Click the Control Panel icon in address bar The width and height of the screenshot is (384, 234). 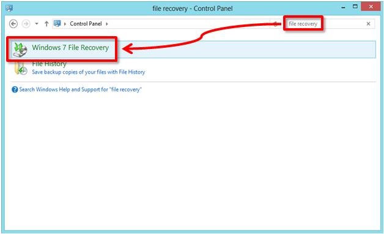[57, 23]
